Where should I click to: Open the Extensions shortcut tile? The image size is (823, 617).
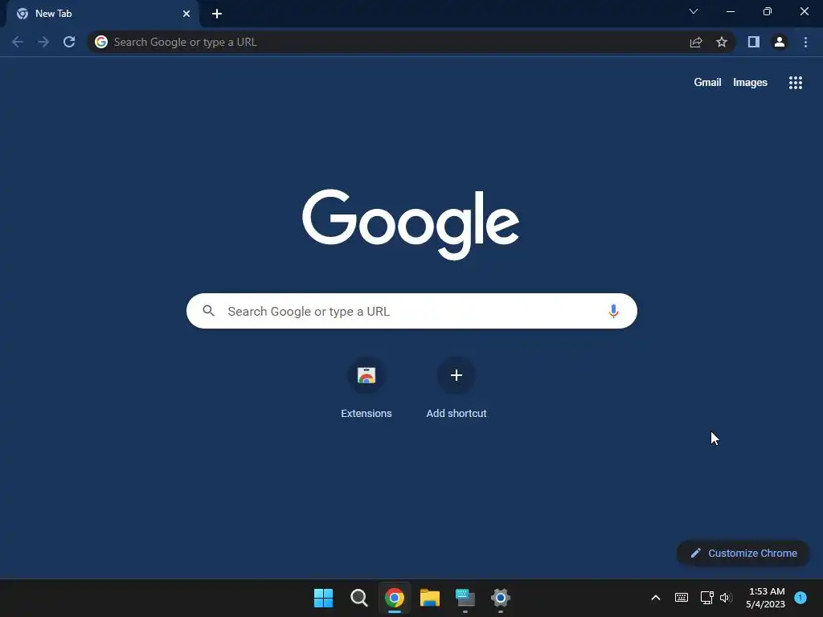366,388
